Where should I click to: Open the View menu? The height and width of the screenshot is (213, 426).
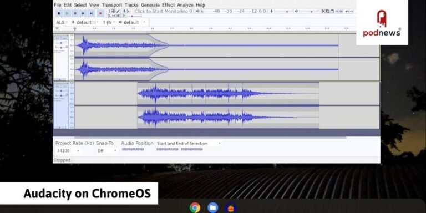(94, 5)
